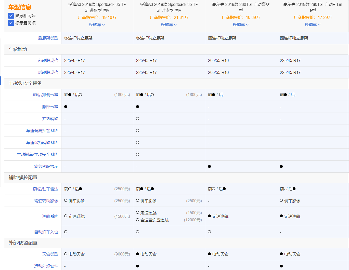Click 四连杆独立悬架 in the 高尔夫 豪华型 column

[x=222, y=38]
